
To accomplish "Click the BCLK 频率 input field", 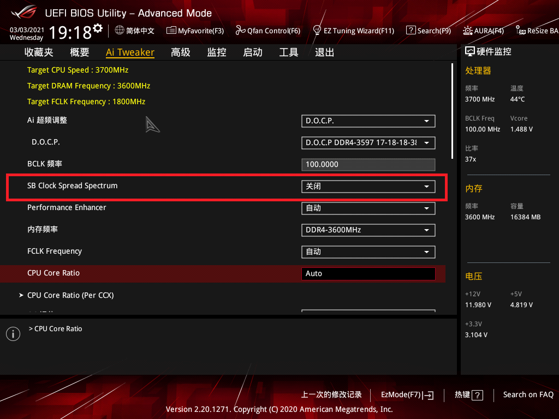I will click(x=368, y=164).
